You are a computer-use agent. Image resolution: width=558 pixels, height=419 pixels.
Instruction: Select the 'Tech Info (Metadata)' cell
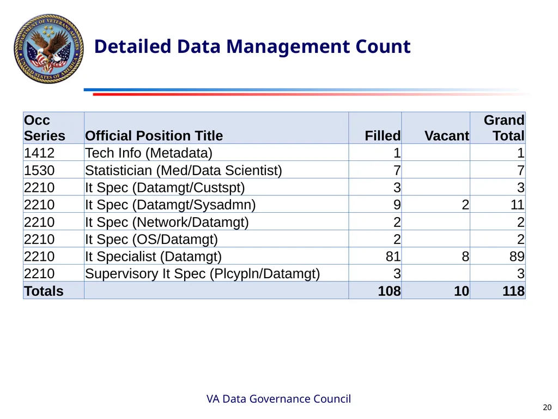[x=216, y=153]
